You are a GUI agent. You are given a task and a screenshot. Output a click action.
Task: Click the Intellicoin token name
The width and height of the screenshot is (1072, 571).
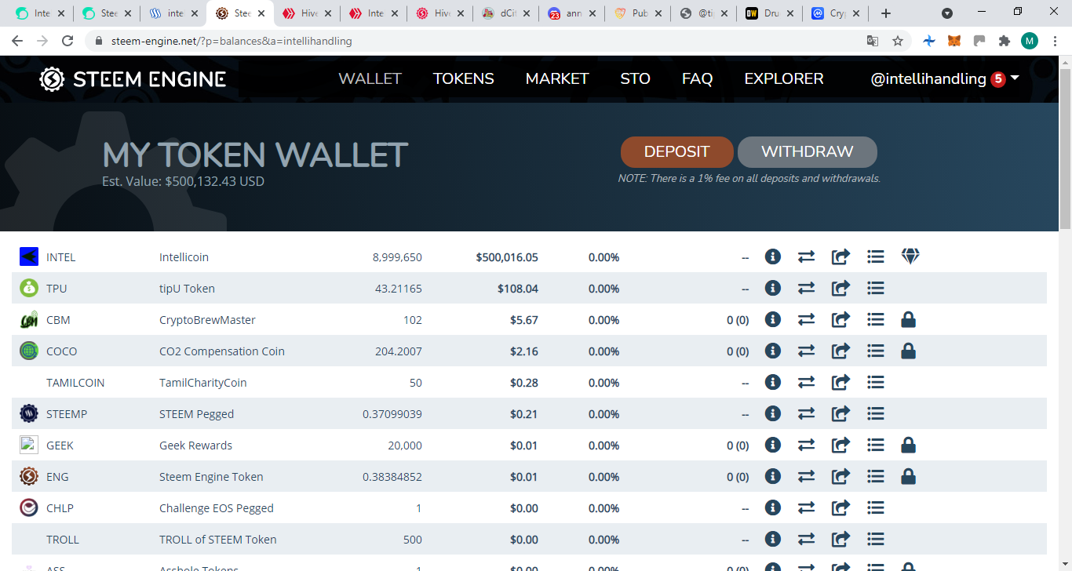[184, 257]
